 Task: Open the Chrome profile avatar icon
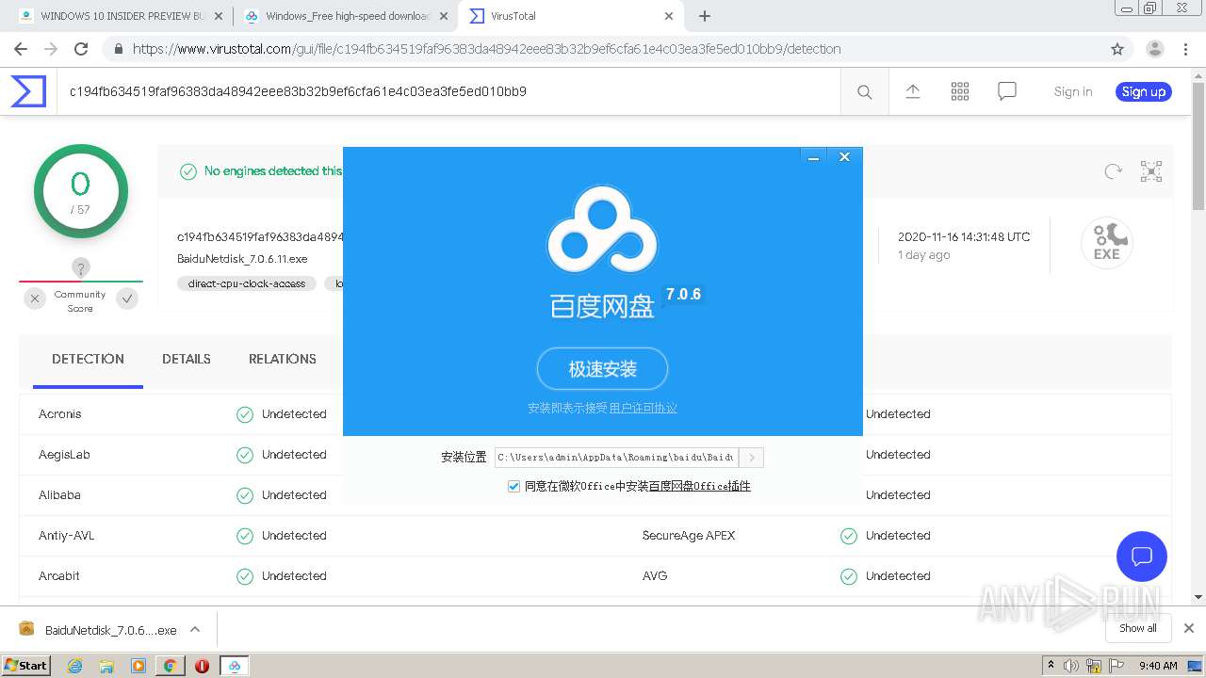pos(1154,49)
